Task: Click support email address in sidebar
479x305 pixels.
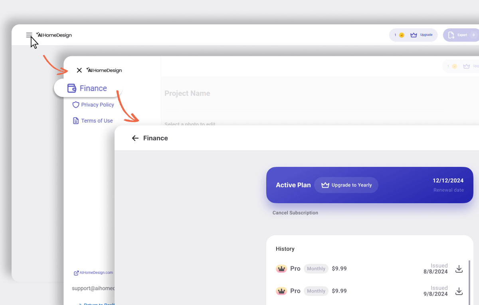Action: [93, 288]
